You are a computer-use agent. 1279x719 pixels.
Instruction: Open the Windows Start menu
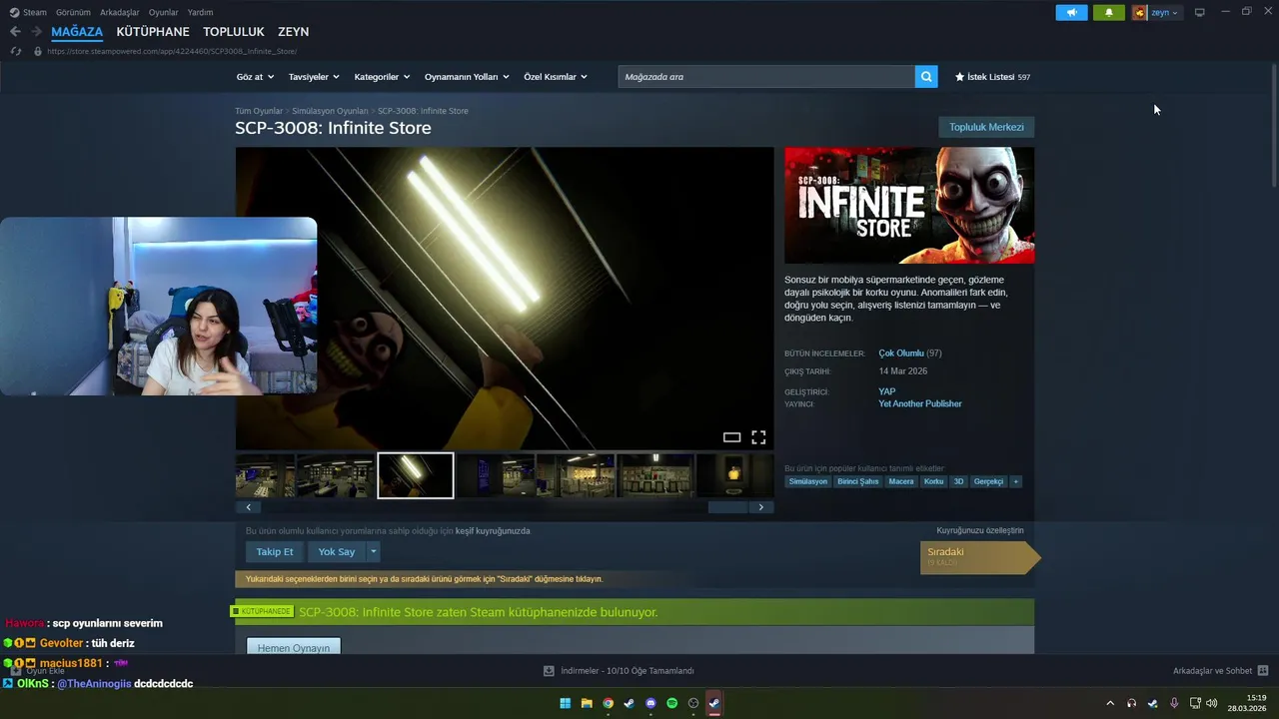566,703
